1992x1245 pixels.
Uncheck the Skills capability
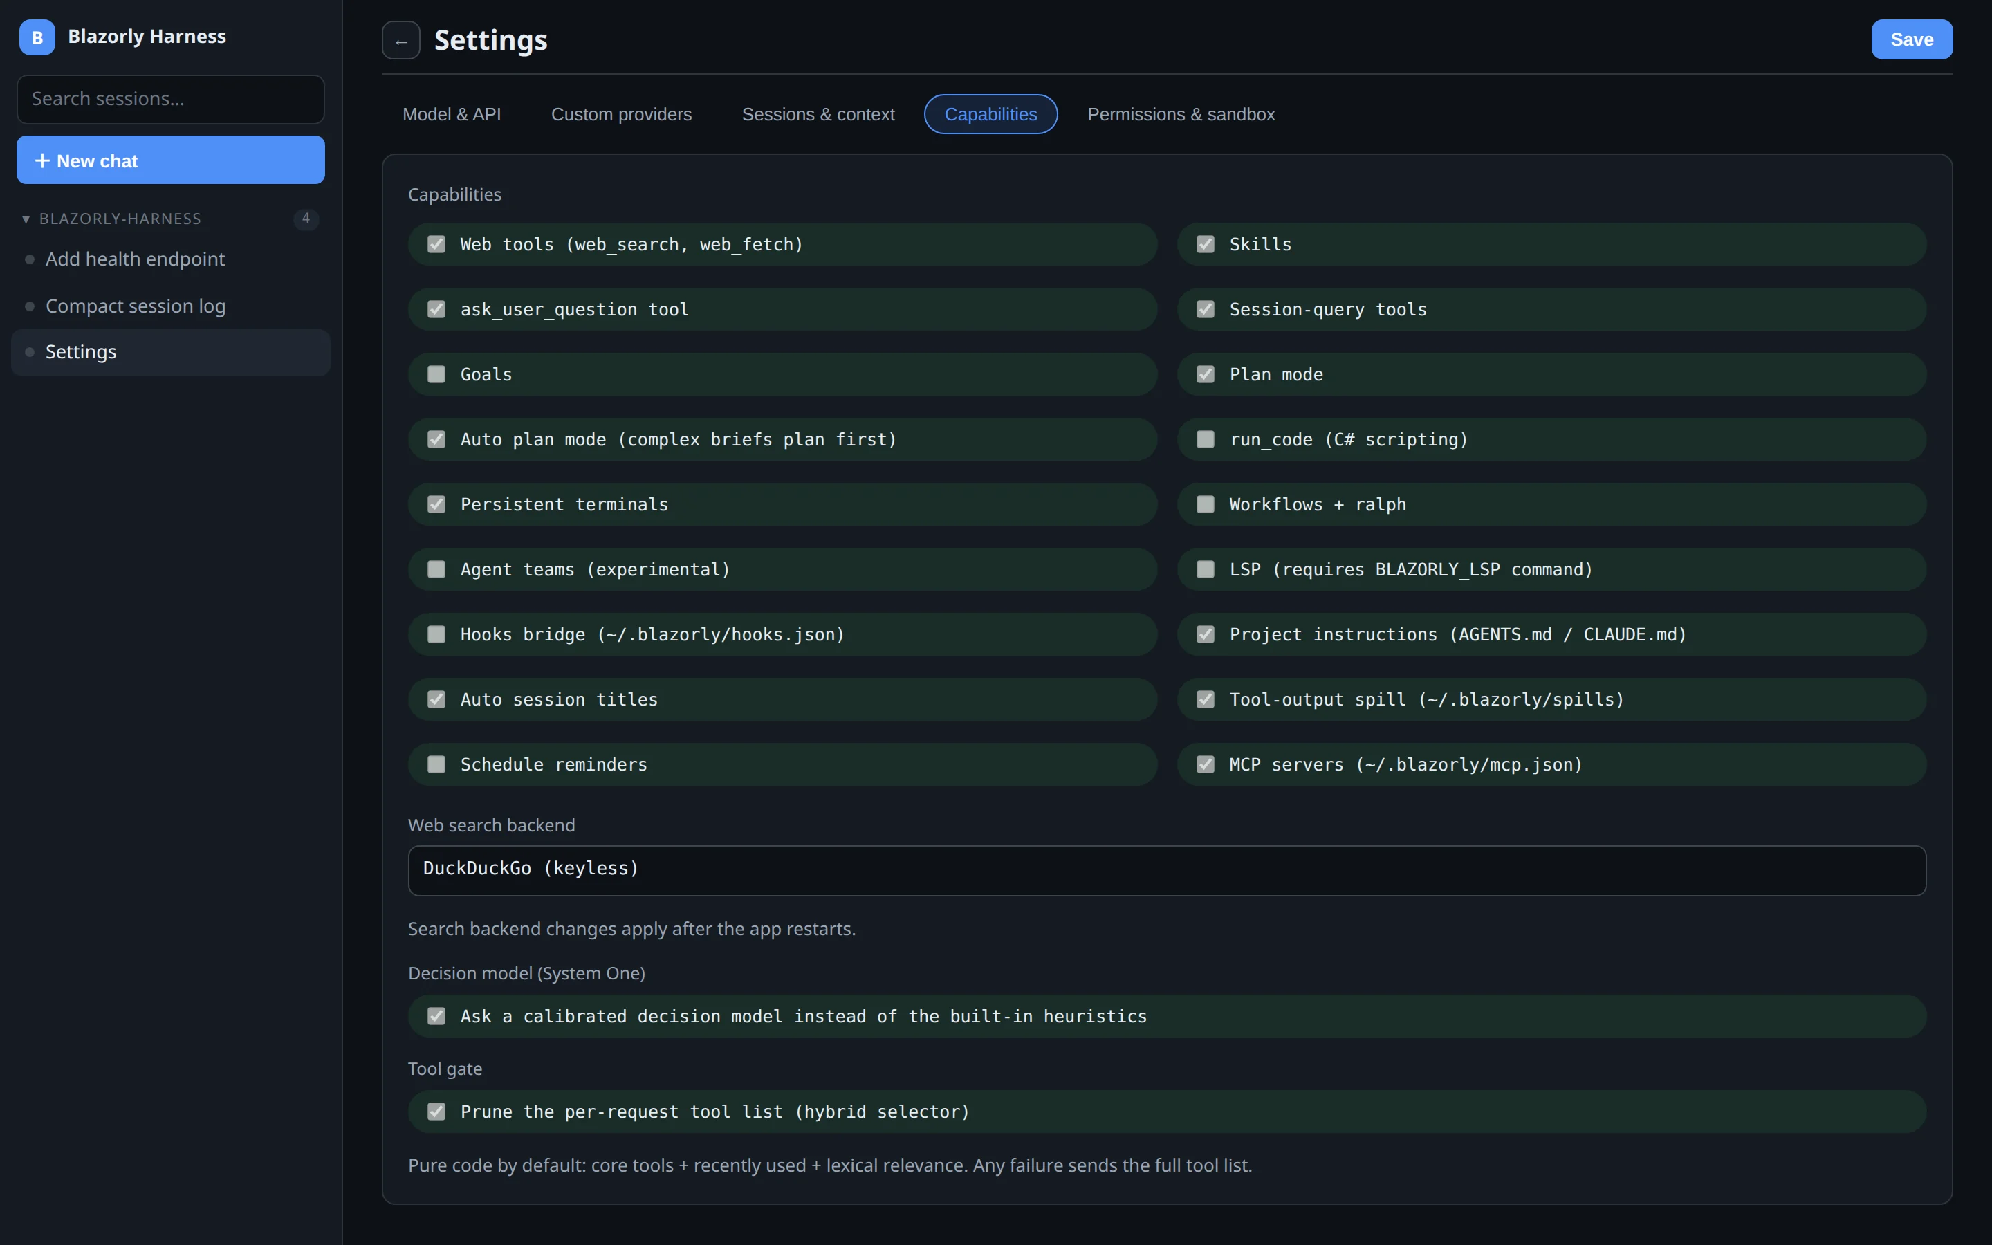tap(1205, 245)
